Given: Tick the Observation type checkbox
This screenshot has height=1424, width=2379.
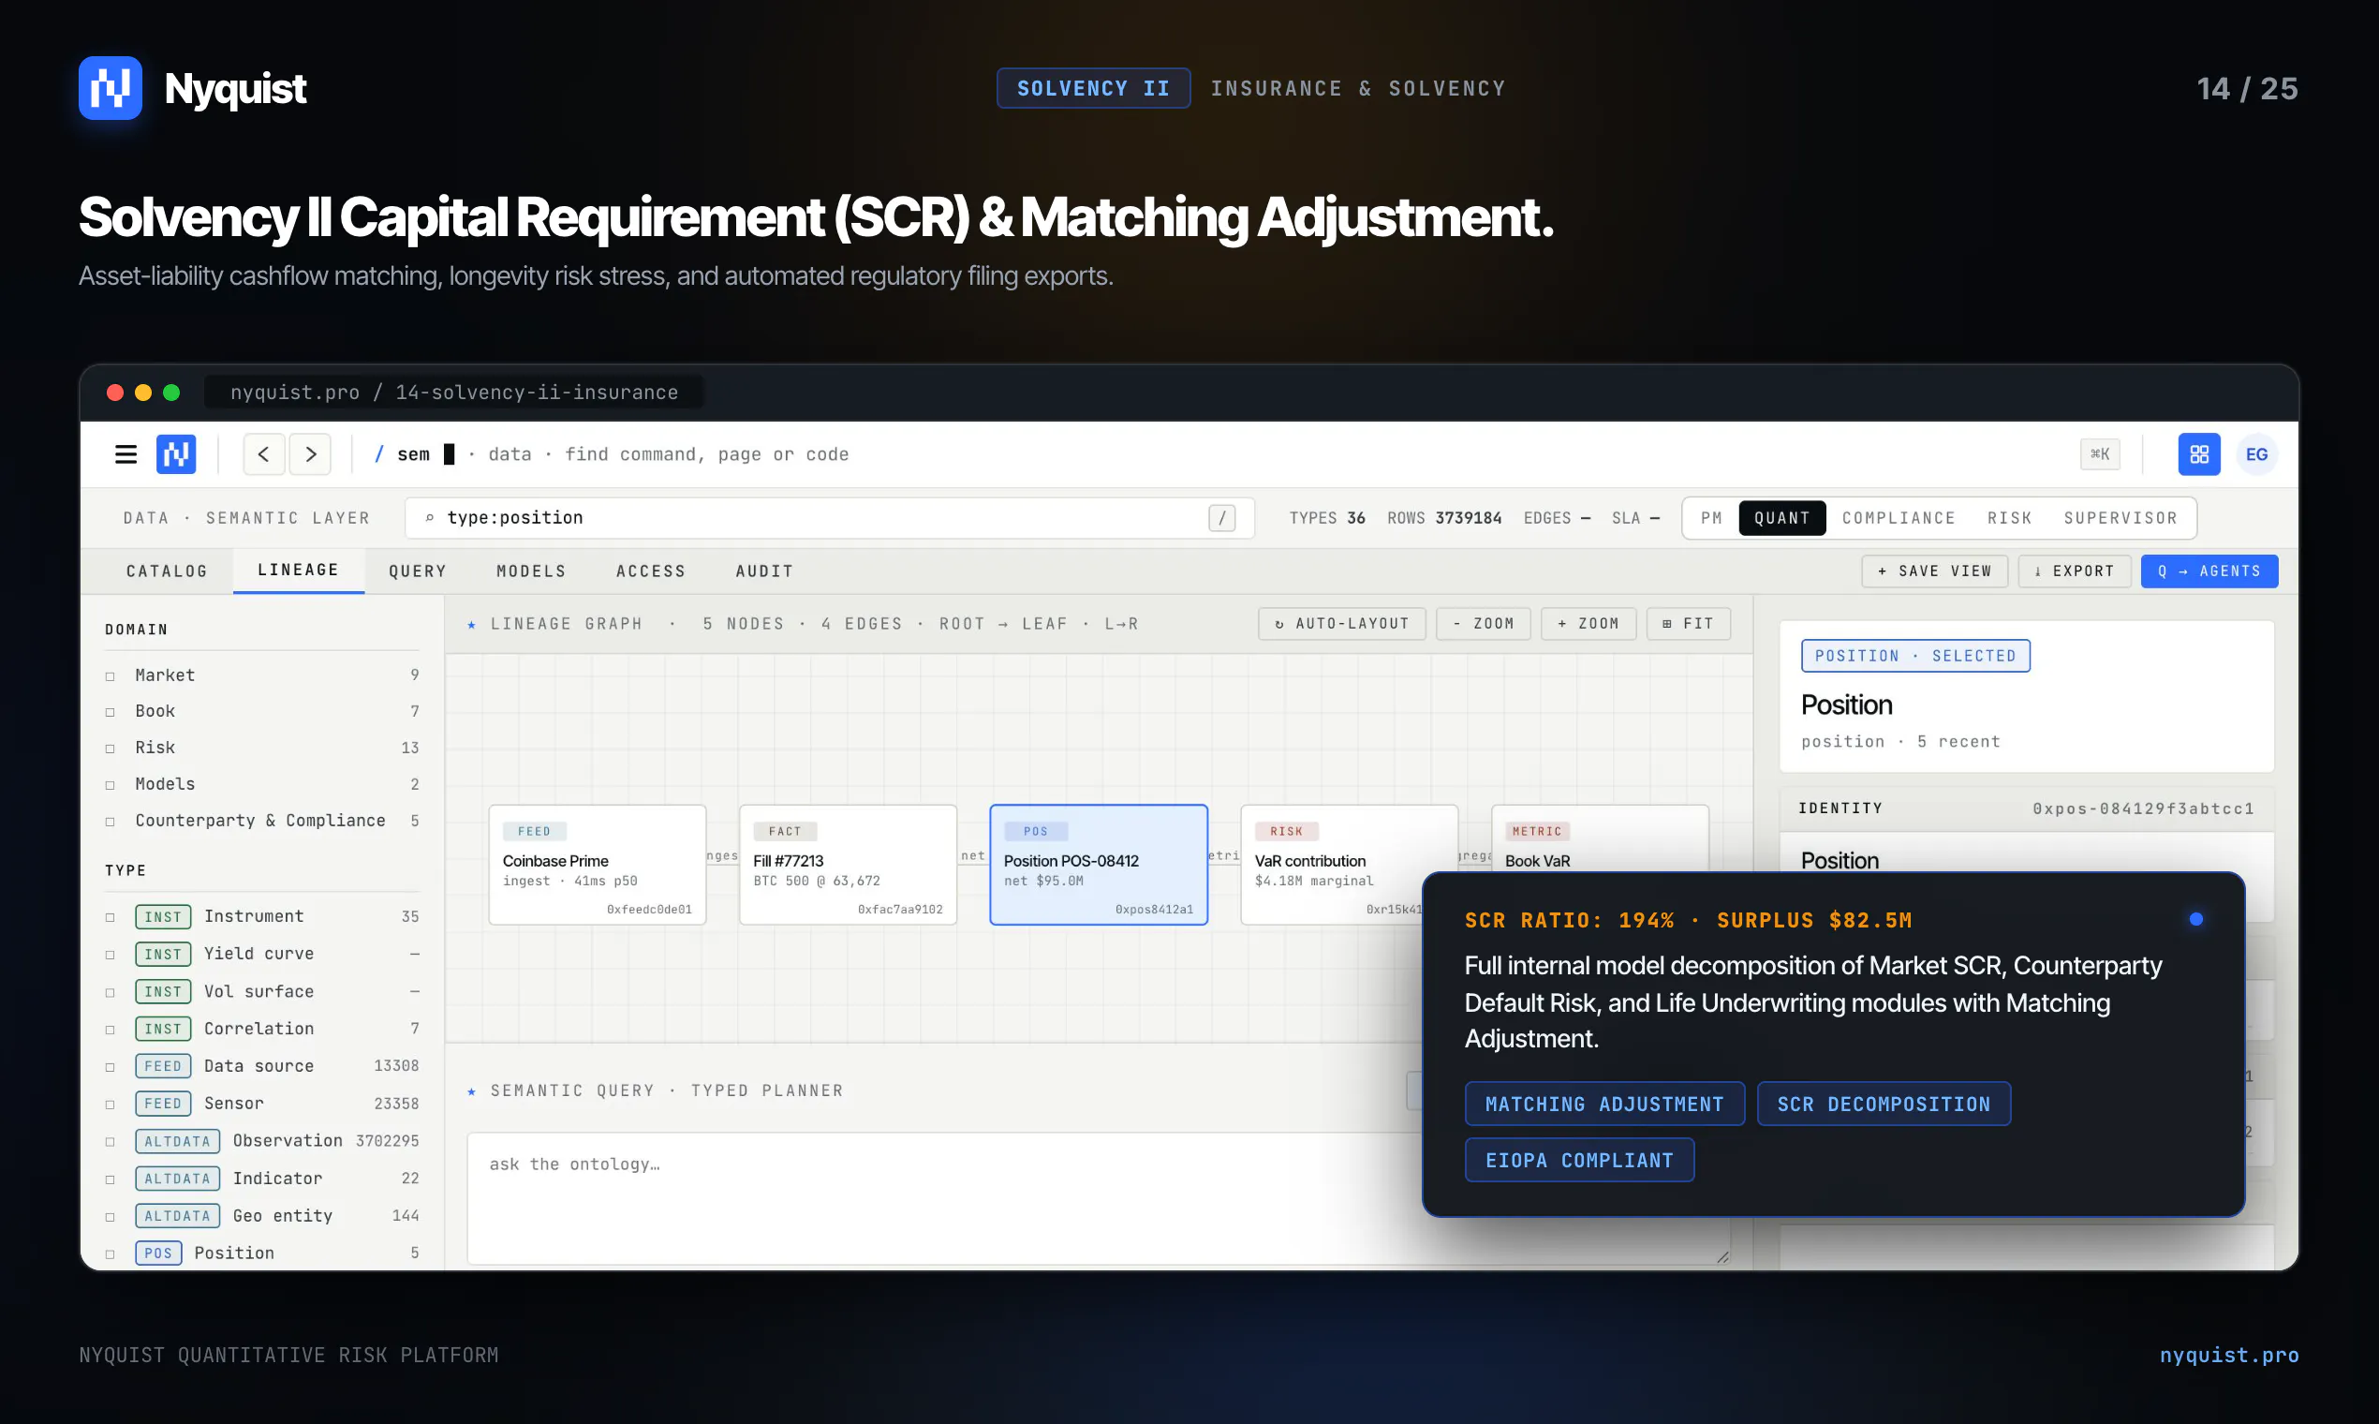Looking at the screenshot, I should point(111,1142).
